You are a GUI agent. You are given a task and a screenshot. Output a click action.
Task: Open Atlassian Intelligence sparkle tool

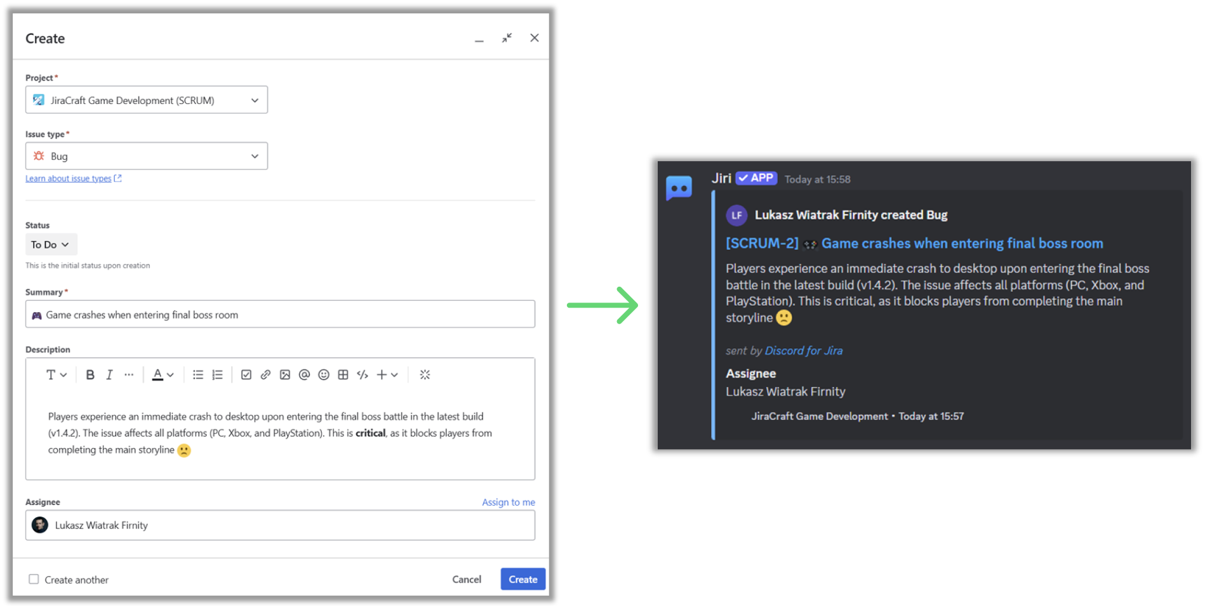pos(425,375)
